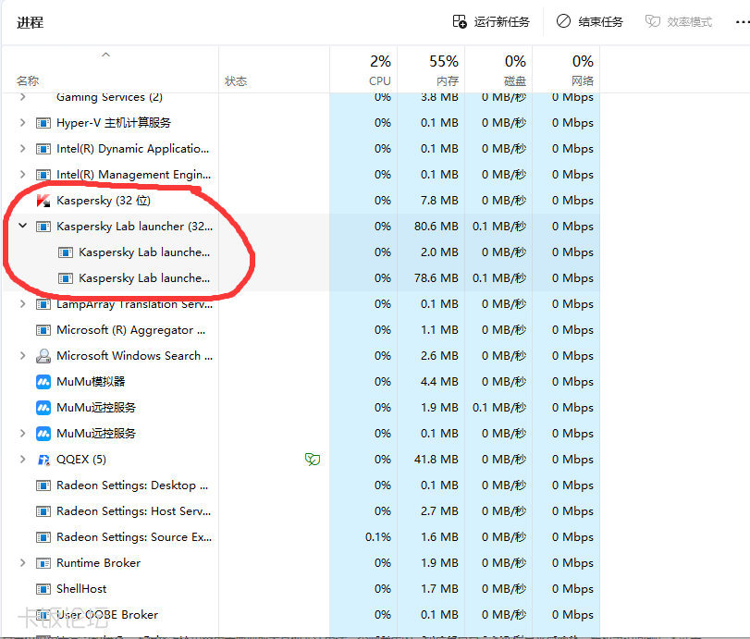Image resolution: width=750 pixels, height=639 pixels.
Task: Click the 7.8 MB memory value for Kaspersky
Action: tap(439, 201)
